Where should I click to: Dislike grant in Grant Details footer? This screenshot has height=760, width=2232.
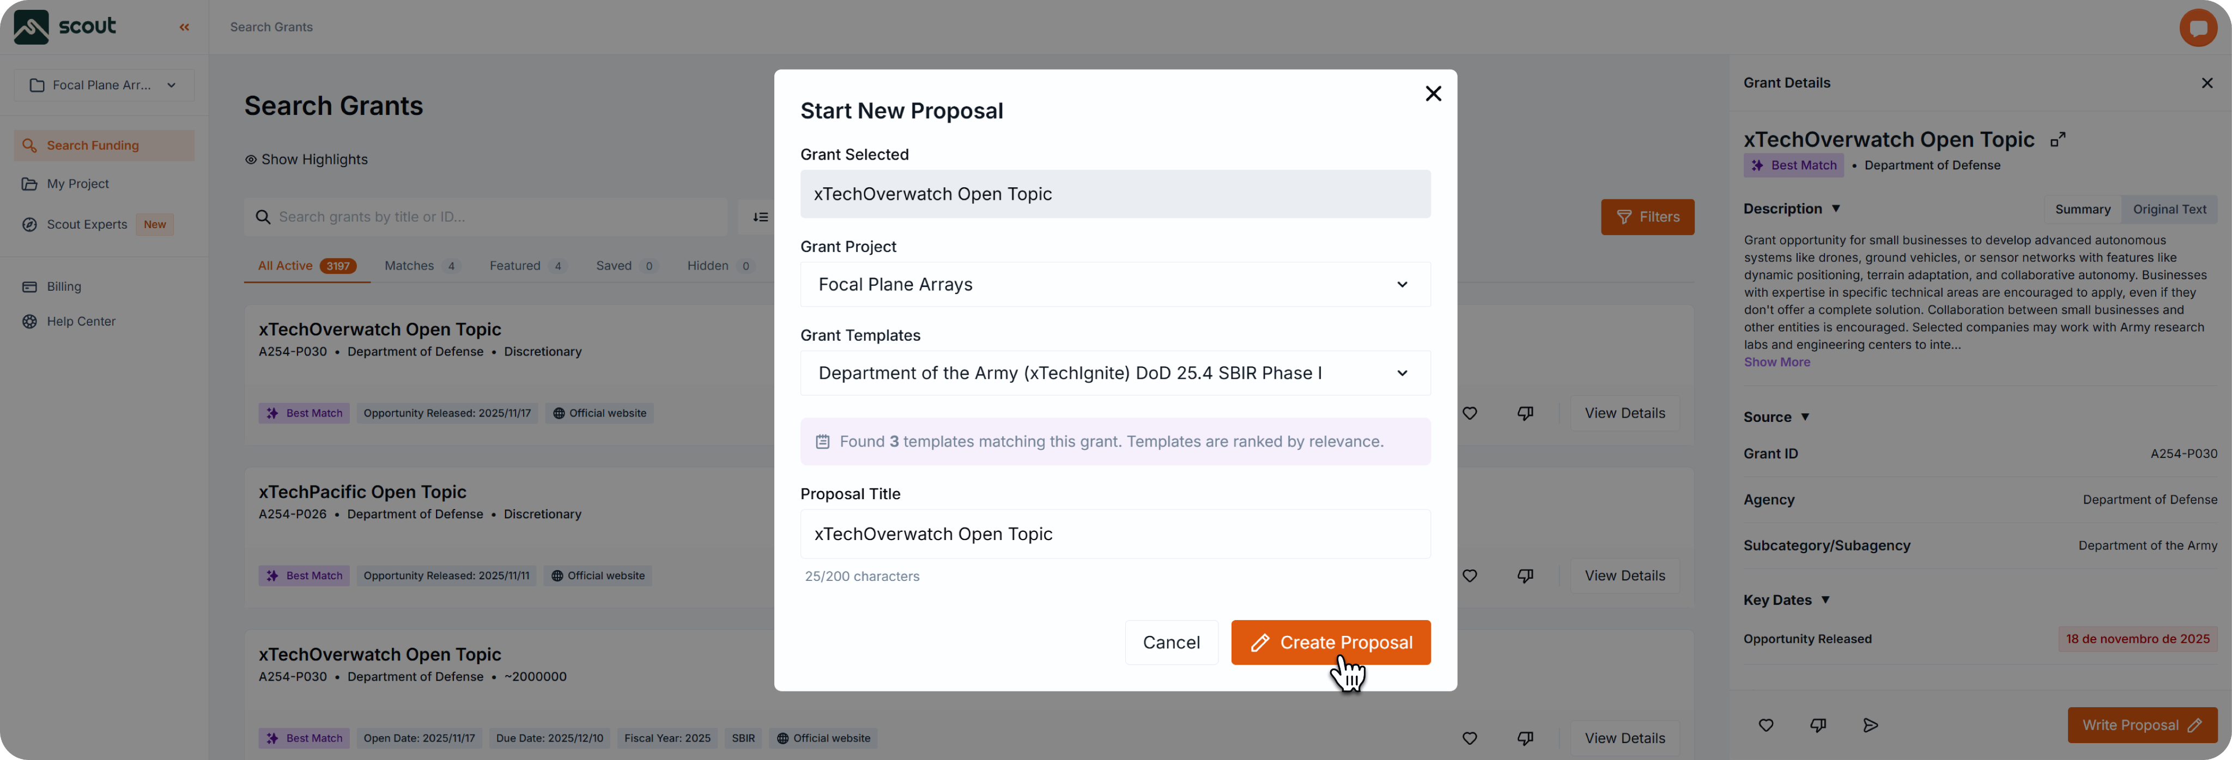[x=1818, y=725]
